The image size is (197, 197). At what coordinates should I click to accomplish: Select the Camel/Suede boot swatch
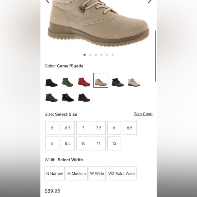[x=101, y=80]
